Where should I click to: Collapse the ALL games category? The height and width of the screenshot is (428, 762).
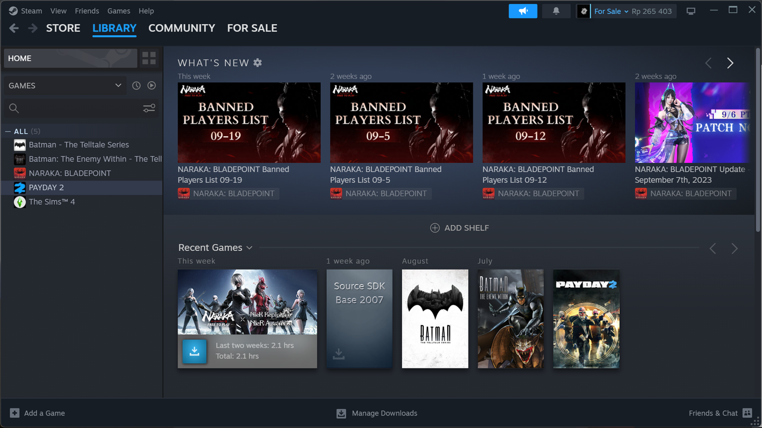click(8, 131)
